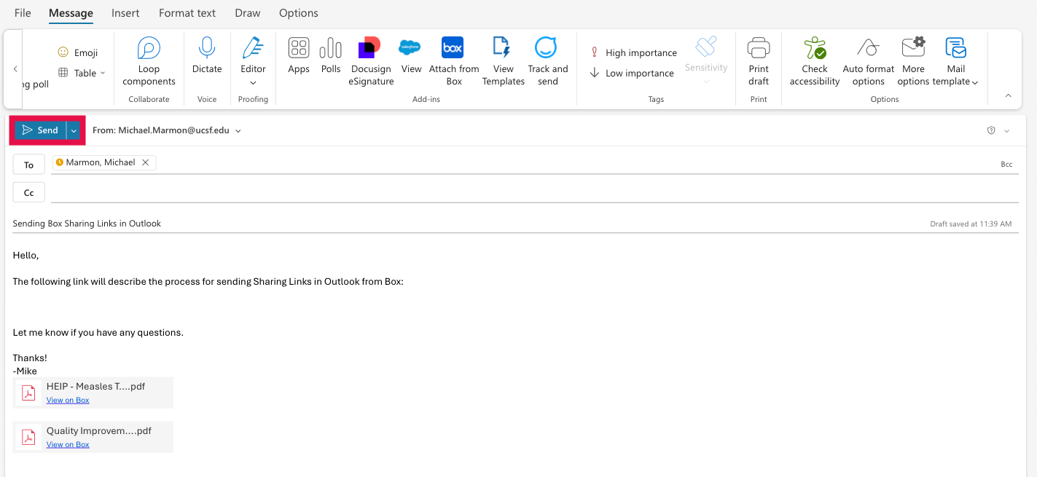The image size is (1037, 477).
Task: Switch to the Draw tab
Action: pyautogui.click(x=248, y=13)
